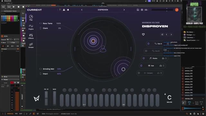Click the Impct macro knob
This screenshot has width=206, height=116.
pyautogui.click(x=41, y=74)
